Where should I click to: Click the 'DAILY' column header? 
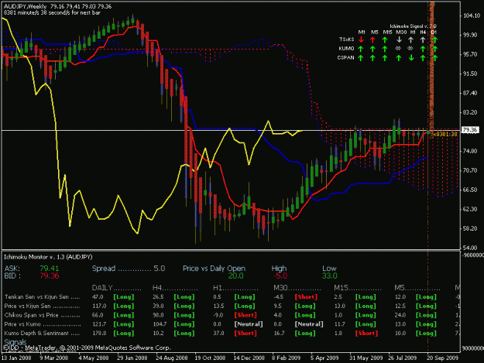pos(102,288)
